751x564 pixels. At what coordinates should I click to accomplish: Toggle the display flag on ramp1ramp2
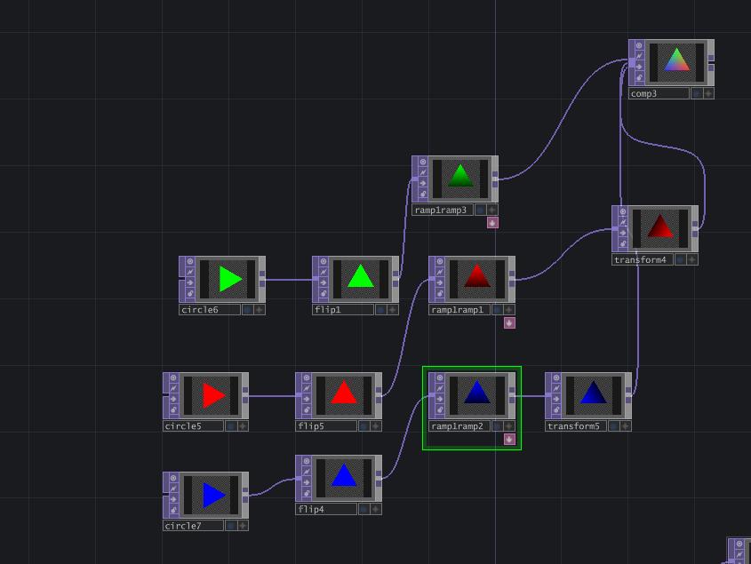point(497,426)
